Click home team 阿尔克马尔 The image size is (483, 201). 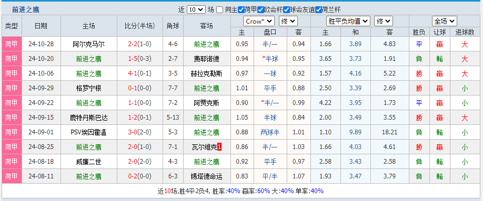(x=89, y=44)
